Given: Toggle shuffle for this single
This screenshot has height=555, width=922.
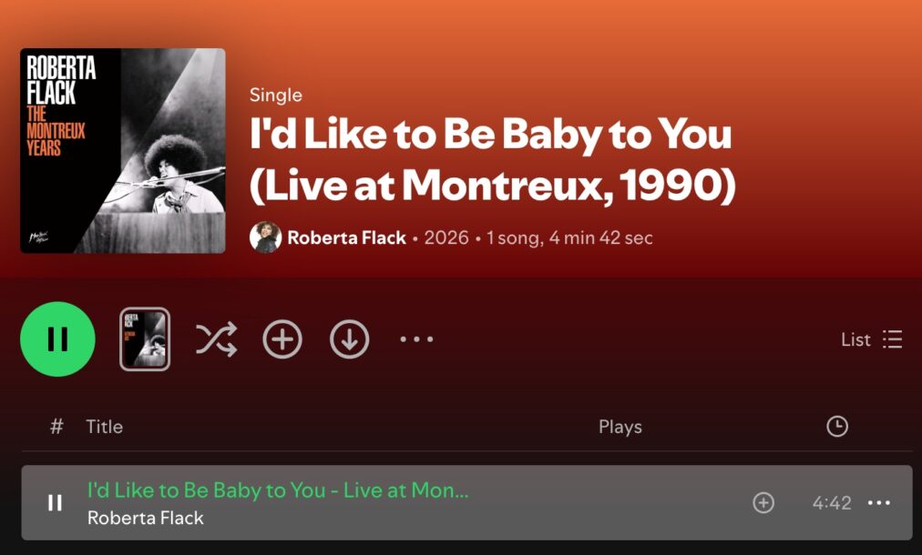Looking at the screenshot, I should tap(217, 338).
